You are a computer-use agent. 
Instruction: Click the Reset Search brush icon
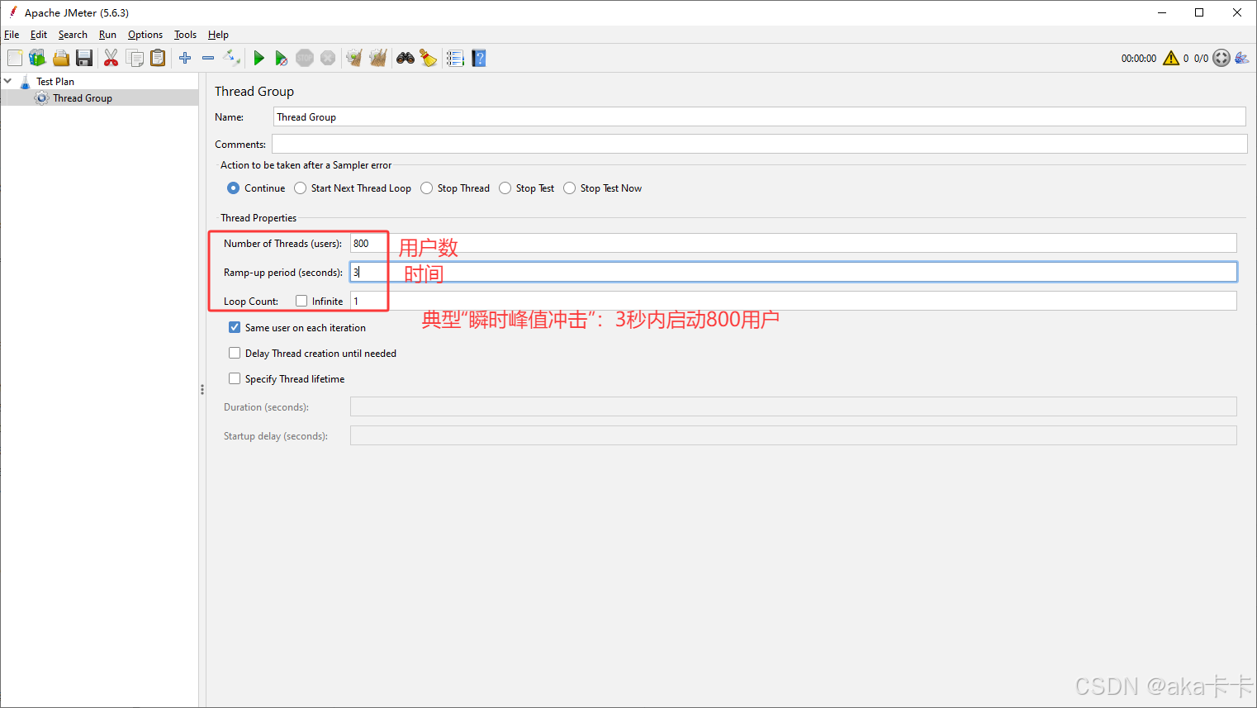[x=429, y=58]
